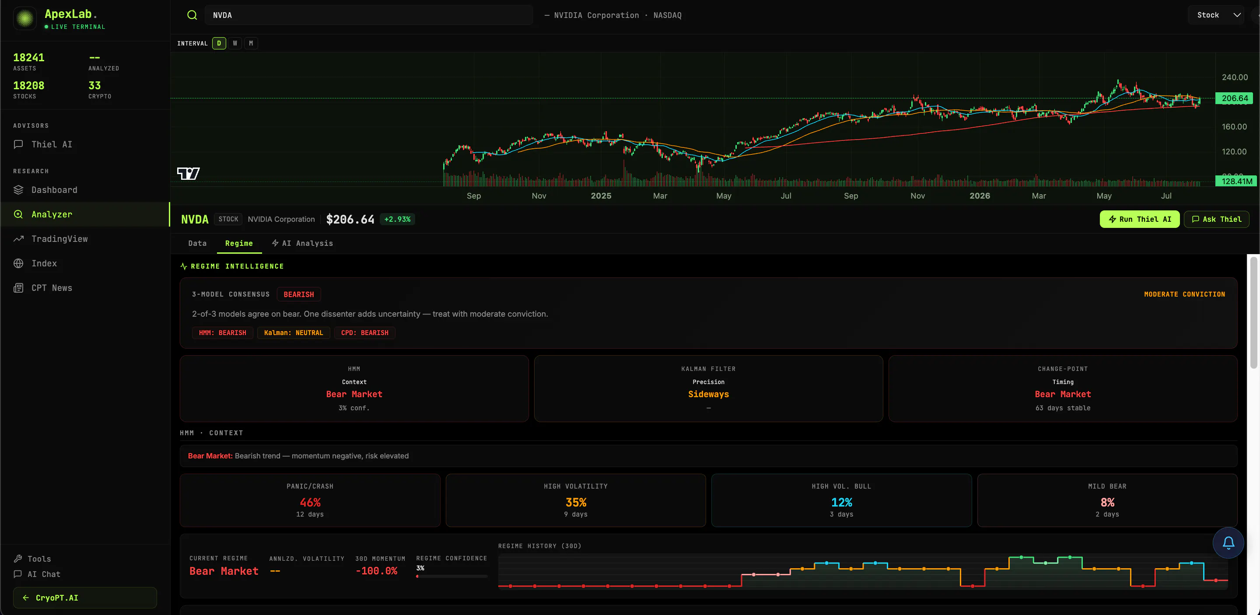1260x615 pixels.
Task: Click the CPD: BEARISH tag
Action: (365, 332)
